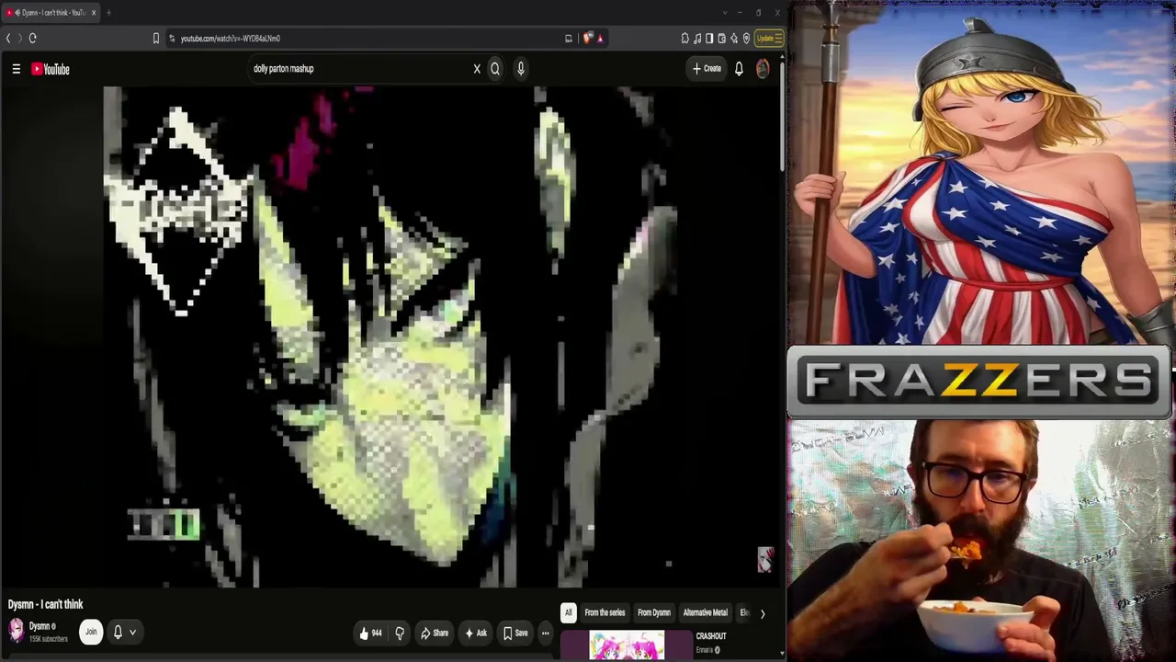Select the 'All' filter chip
This screenshot has width=1176, height=662.
[568, 612]
